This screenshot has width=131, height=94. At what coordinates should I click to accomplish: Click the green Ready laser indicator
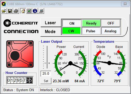(91, 23)
